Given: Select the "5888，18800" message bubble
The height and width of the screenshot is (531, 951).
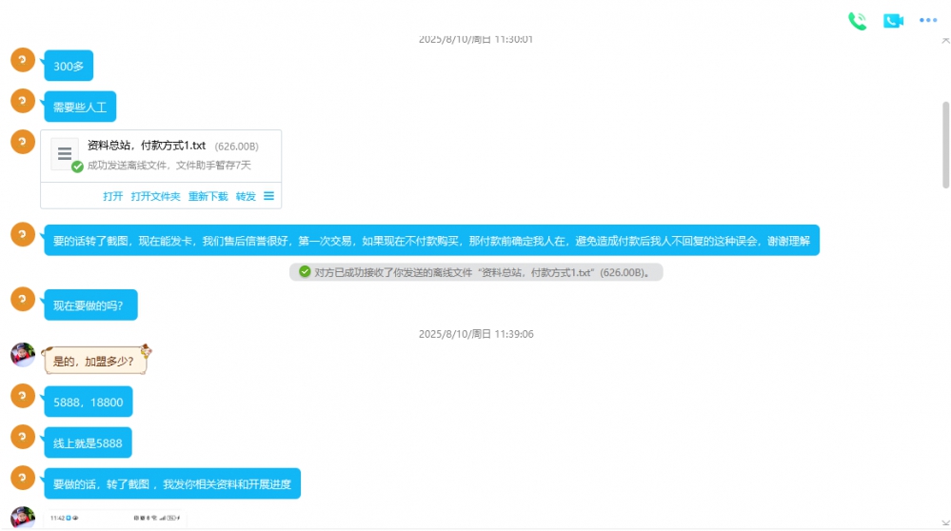Looking at the screenshot, I should click(x=88, y=402).
